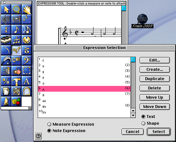Choose the Zoom magnifier tool
Screen dimensions: 176x142
pos(16,9)
